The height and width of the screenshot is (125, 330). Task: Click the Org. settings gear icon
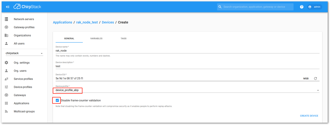coord(6,63)
